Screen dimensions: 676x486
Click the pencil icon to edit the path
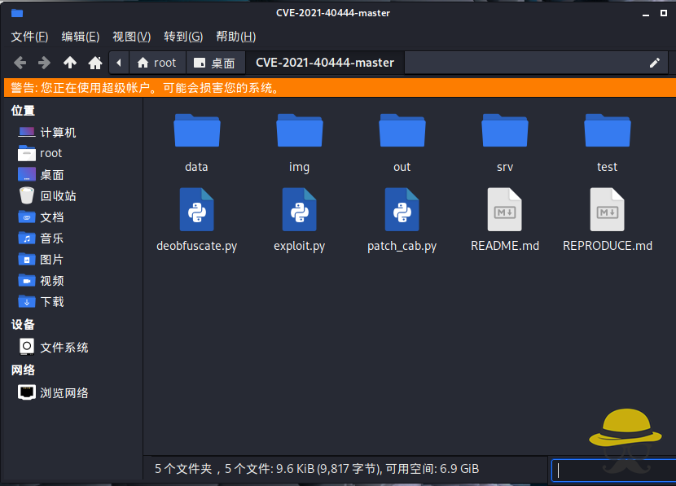click(656, 62)
